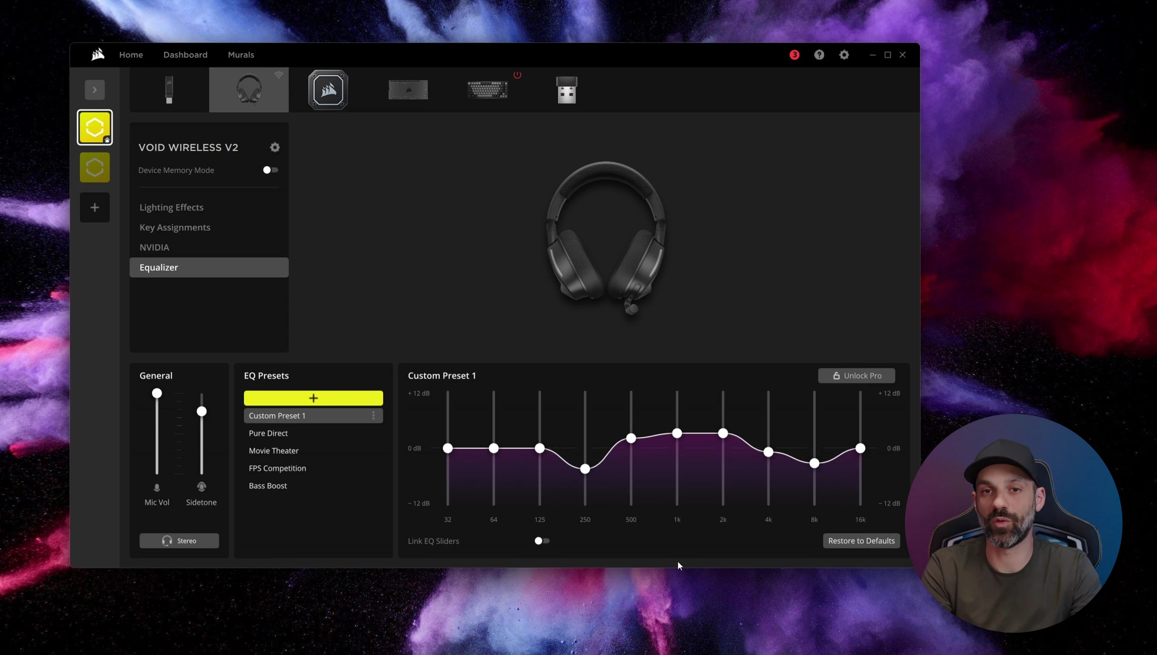This screenshot has height=655, width=1157.
Task: Click the Mic Vol slider handle
Action: pyautogui.click(x=157, y=393)
